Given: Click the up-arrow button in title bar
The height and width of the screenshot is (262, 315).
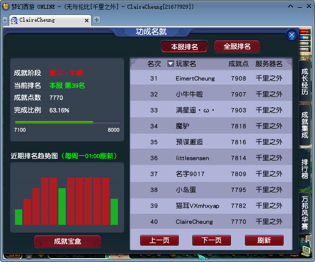Looking at the screenshot, I should click(x=290, y=7).
